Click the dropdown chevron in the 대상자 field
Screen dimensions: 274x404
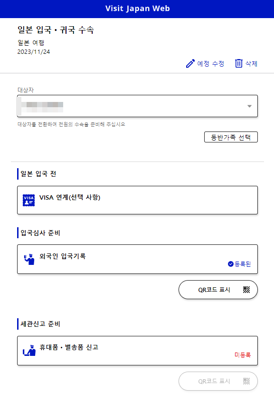[x=249, y=106]
